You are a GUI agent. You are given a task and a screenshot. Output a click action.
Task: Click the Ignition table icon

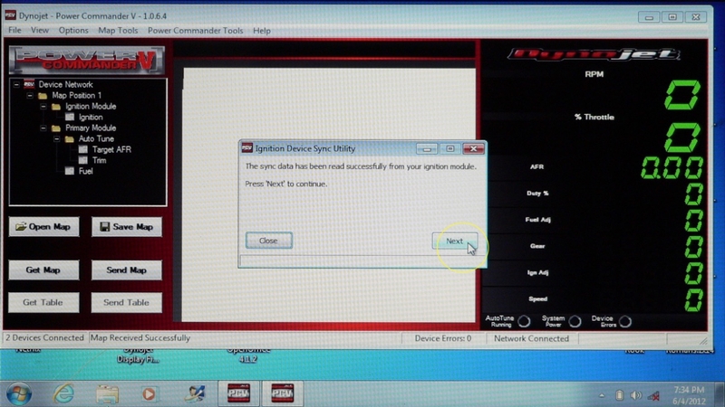(x=70, y=118)
